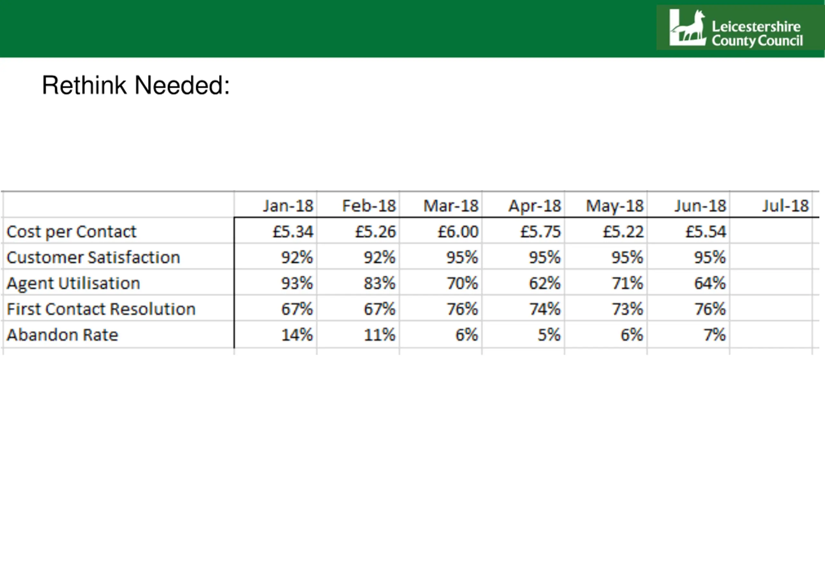The width and height of the screenshot is (825, 571).
Task: Select the empty Jul-18 cost cell
Action: click(771, 231)
